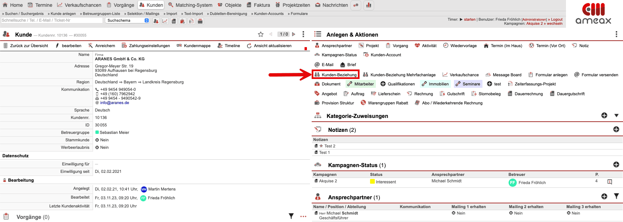
Task: Add a Kategorie-Zuweisung with plus icon
Action: (604, 116)
